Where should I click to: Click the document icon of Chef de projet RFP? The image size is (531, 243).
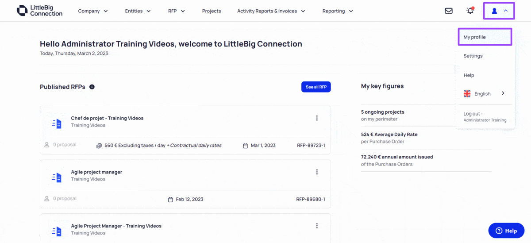[x=57, y=124]
